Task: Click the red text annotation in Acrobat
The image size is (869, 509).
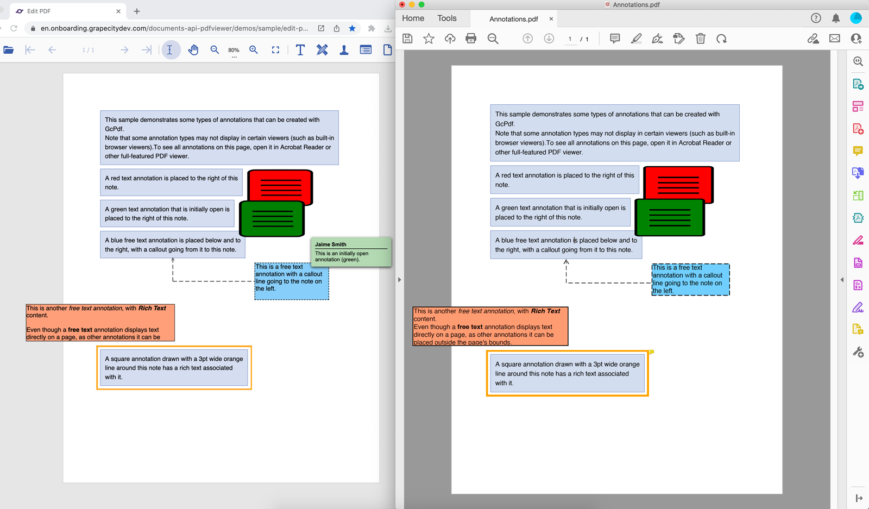Action: (678, 185)
